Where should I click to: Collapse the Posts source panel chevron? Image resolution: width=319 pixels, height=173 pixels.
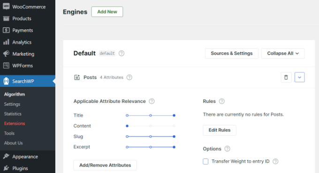[x=299, y=77]
